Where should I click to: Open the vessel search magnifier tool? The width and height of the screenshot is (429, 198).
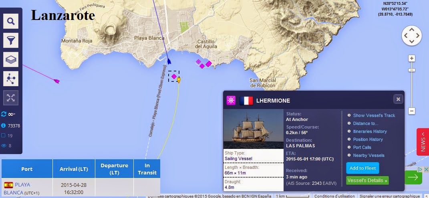click(11, 21)
